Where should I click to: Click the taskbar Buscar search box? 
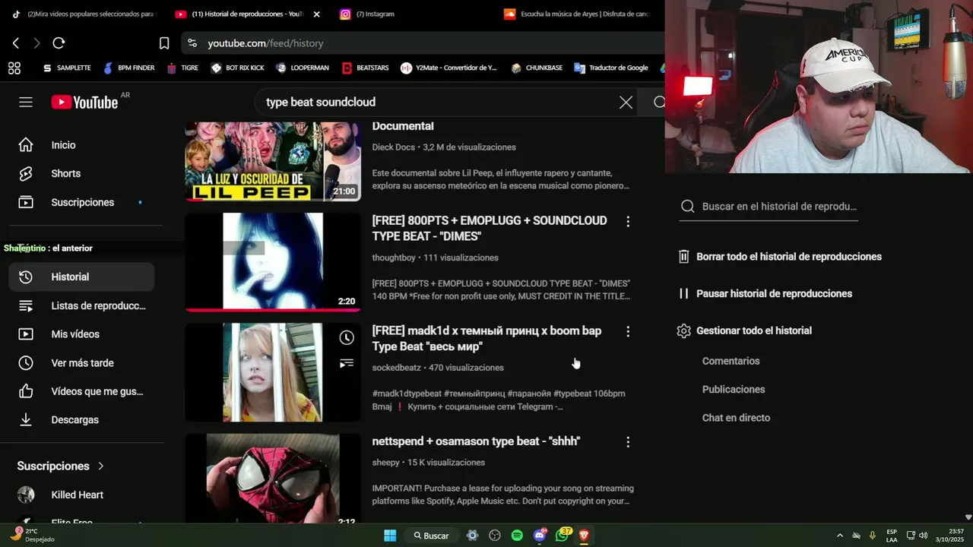(x=432, y=536)
